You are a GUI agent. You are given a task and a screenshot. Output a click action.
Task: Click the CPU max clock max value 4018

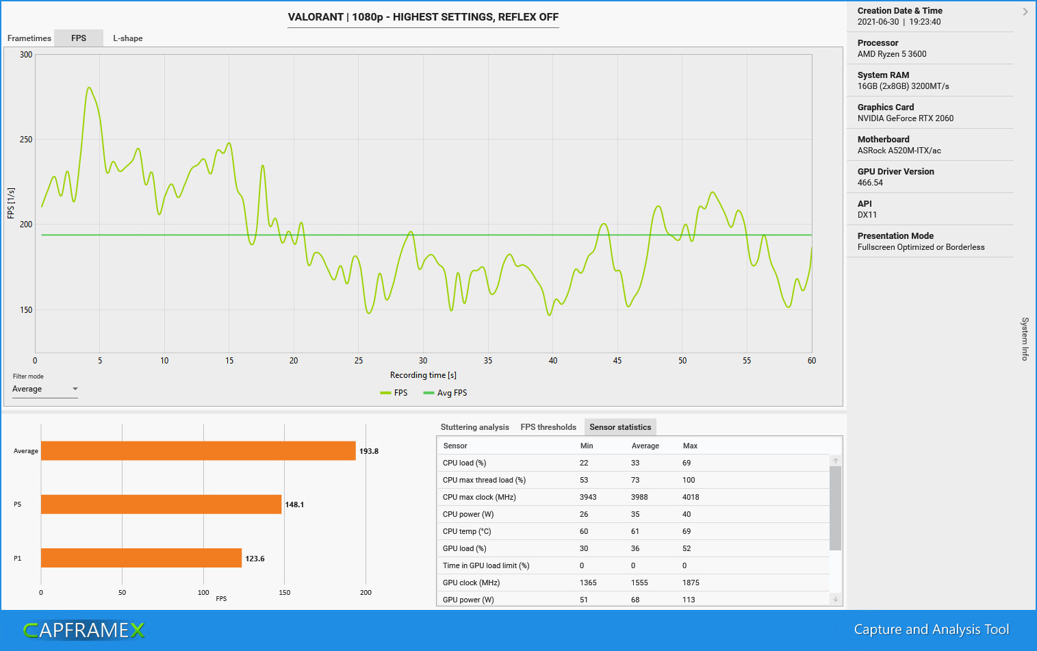pos(691,497)
